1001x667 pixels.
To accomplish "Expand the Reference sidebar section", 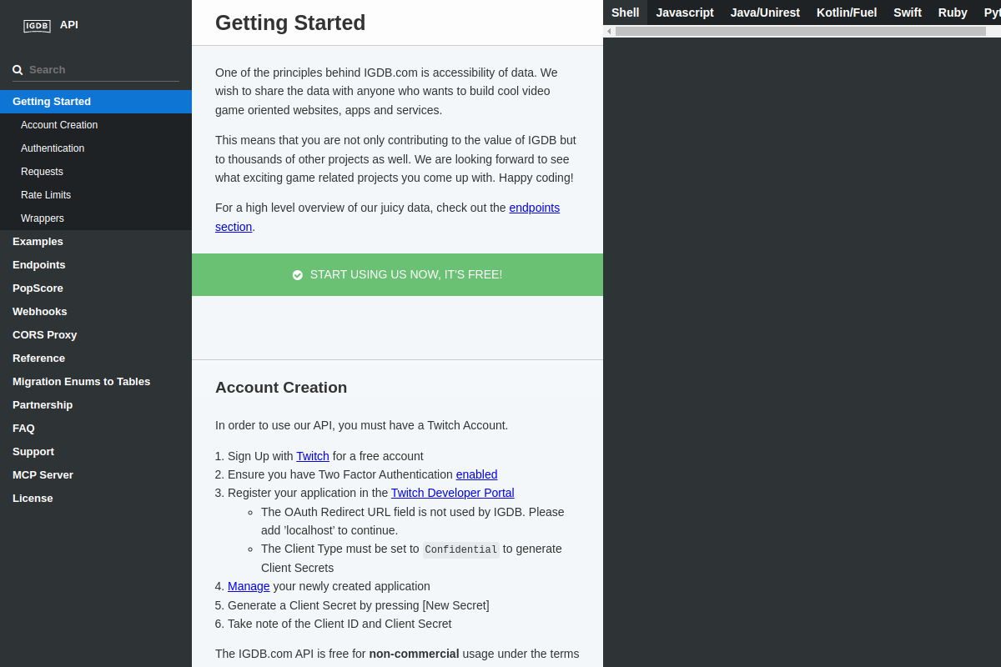I will coord(96,359).
